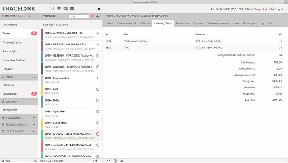The height and width of the screenshot is (163, 288).
Task: Click the row 2351 TAG
Action: 195,48
